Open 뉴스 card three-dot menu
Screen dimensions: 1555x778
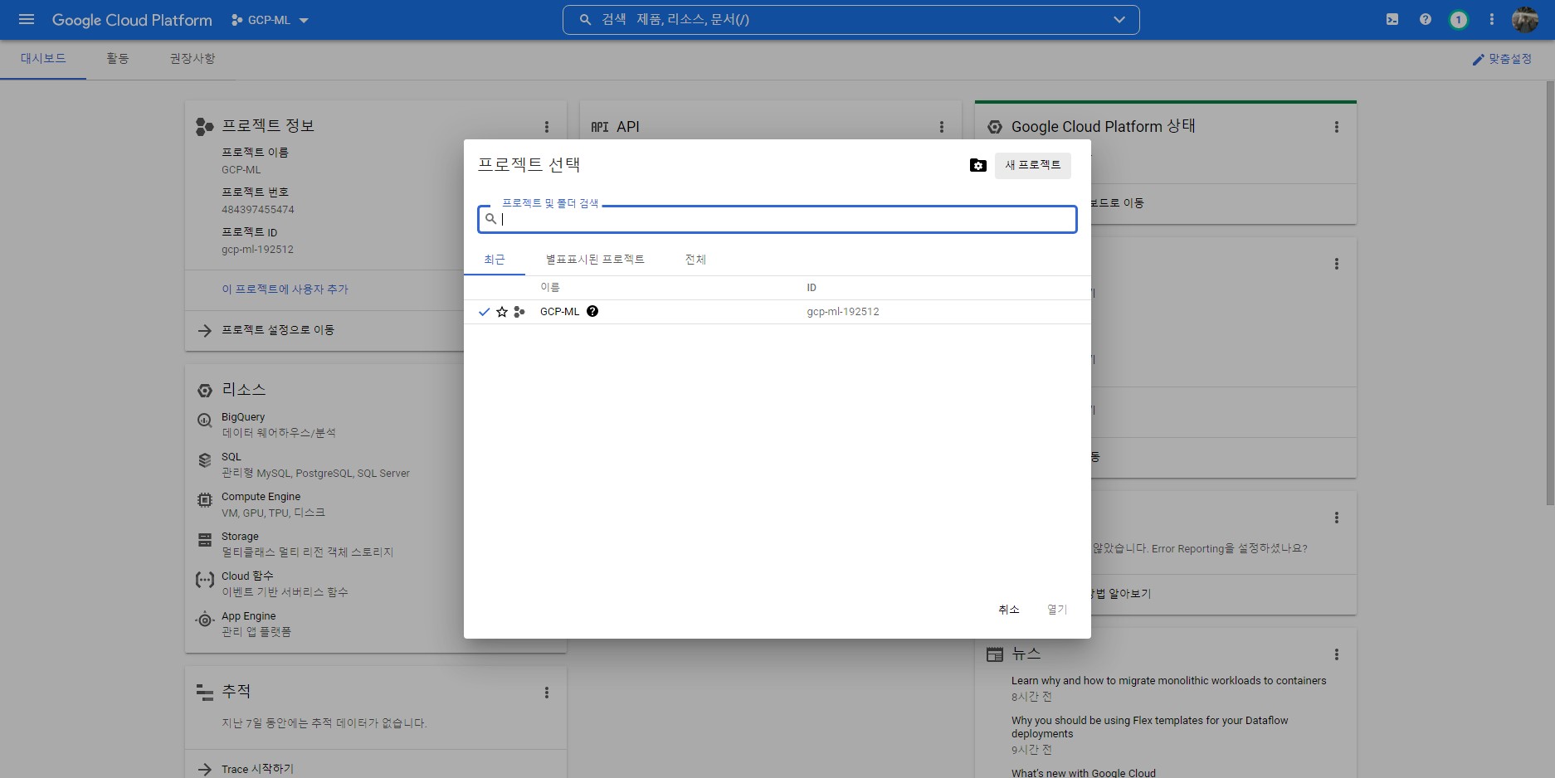[1337, 654]
